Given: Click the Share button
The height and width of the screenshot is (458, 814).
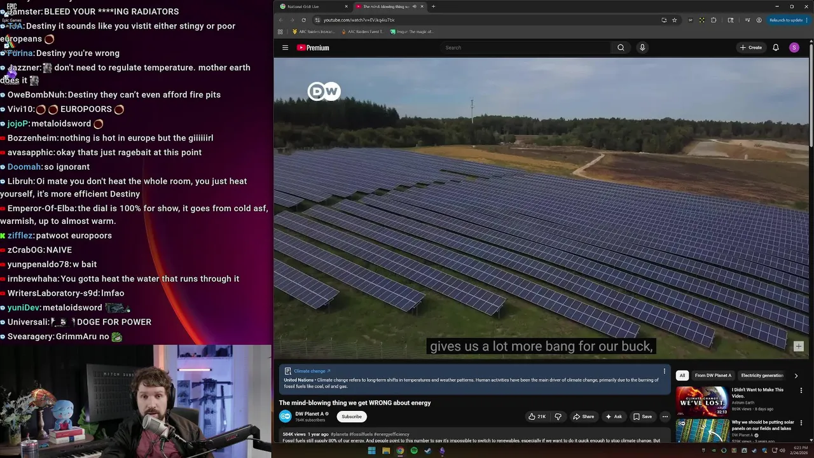Looking at the screenshot, I should [x=583, y=417].
